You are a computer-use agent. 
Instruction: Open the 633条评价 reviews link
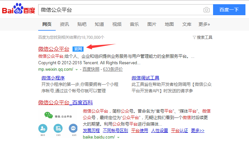click(x=113, y=69)
